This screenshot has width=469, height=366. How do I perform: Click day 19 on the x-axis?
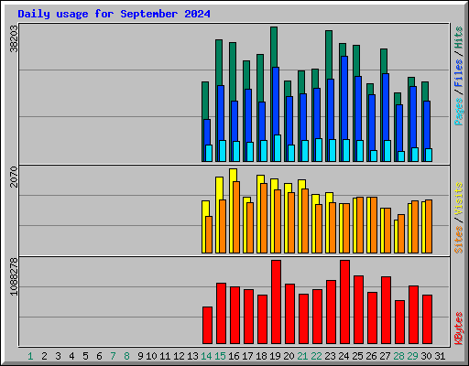276,356
